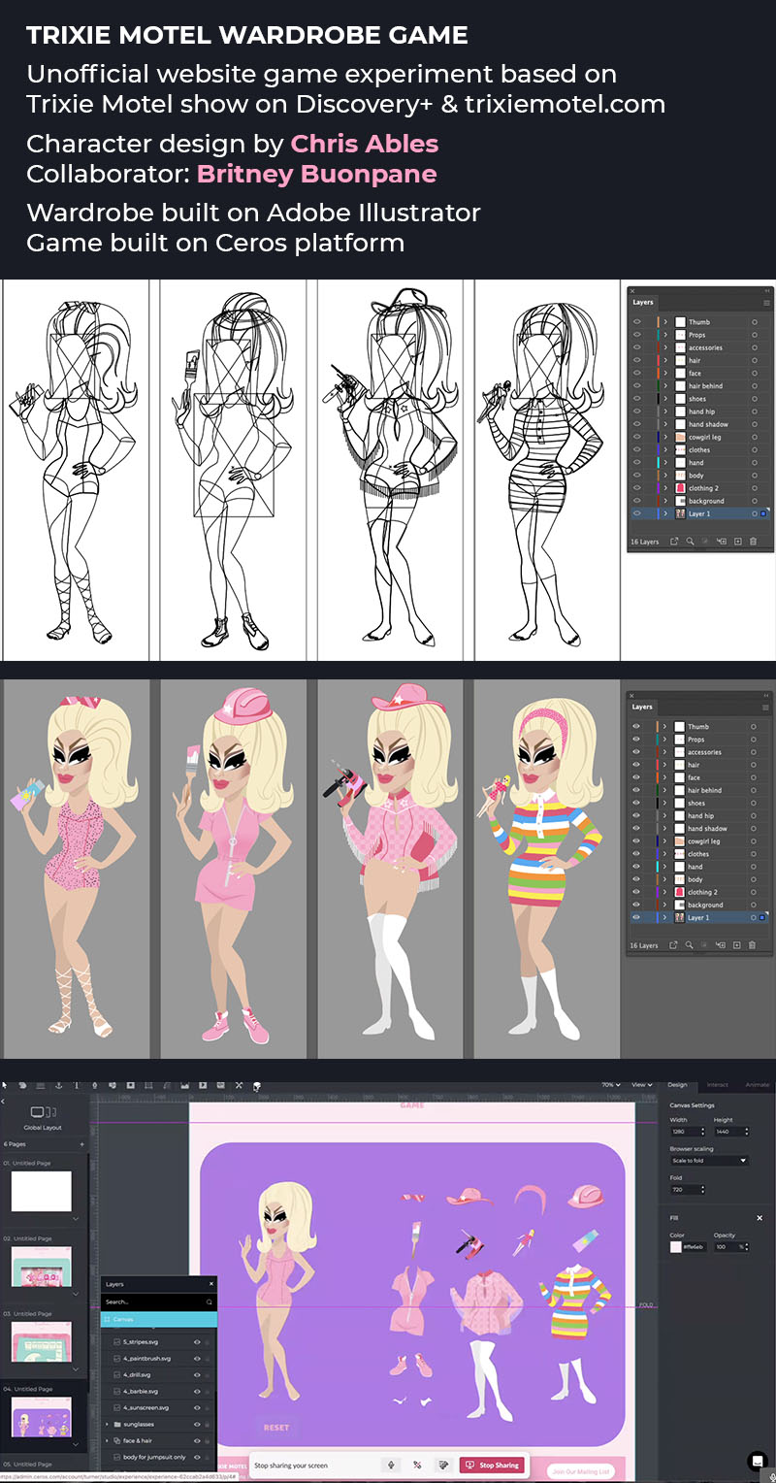Switch to the Animate tab
776x1483 pixels.
coord(757,1085)
